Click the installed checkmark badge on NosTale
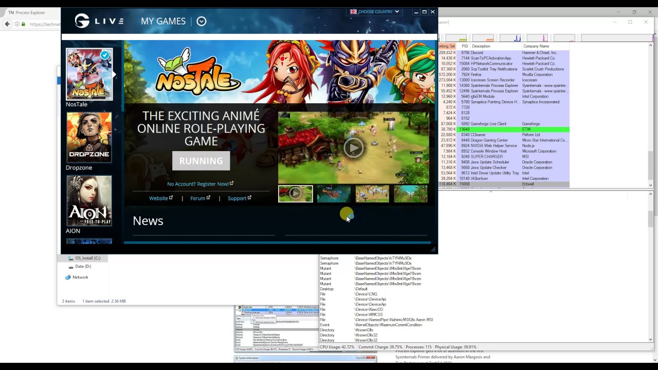Image resolution: width=658 pixels, height=370 pixels. [105, 54]
